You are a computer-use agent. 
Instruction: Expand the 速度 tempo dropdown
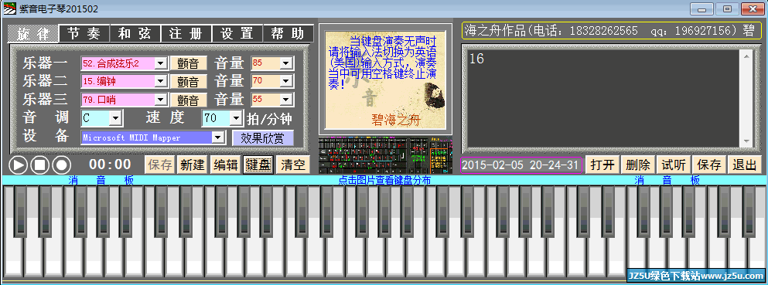pos(237,118)
